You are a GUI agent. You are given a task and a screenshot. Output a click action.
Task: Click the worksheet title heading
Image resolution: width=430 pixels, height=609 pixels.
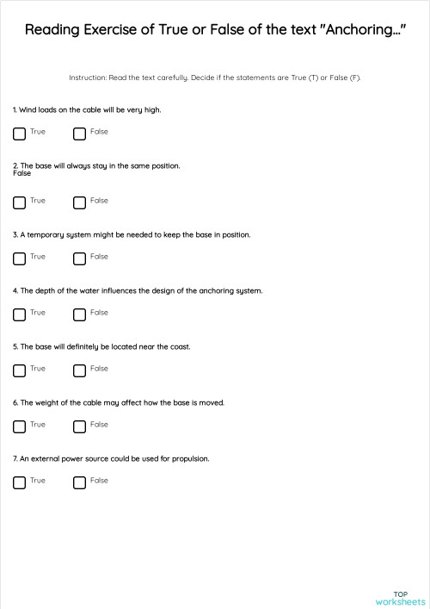pos(215,30)
